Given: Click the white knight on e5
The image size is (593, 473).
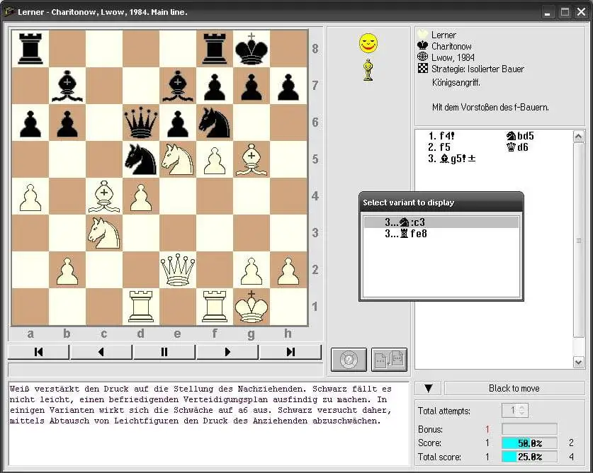Looking at the screenshot, I should point(178,159).
